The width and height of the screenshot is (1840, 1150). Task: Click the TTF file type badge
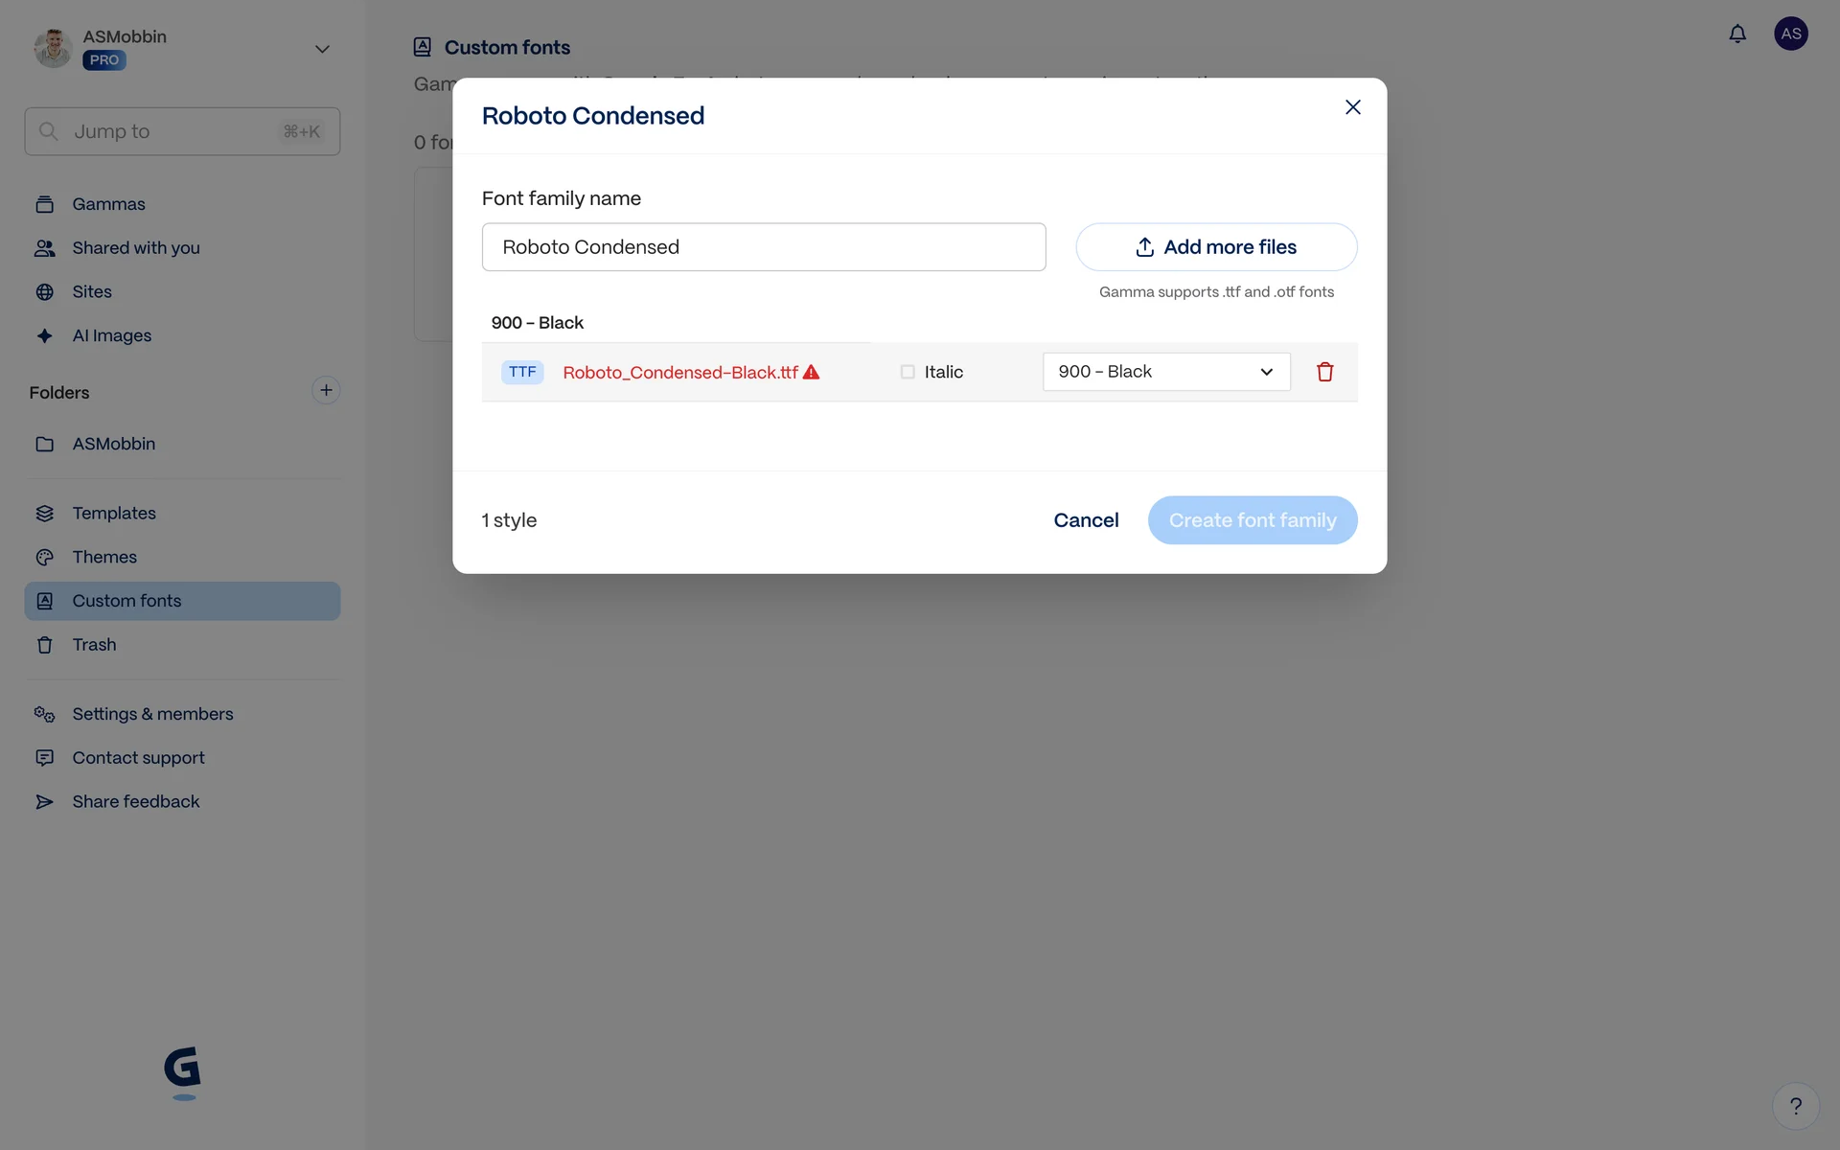point(522,372)
